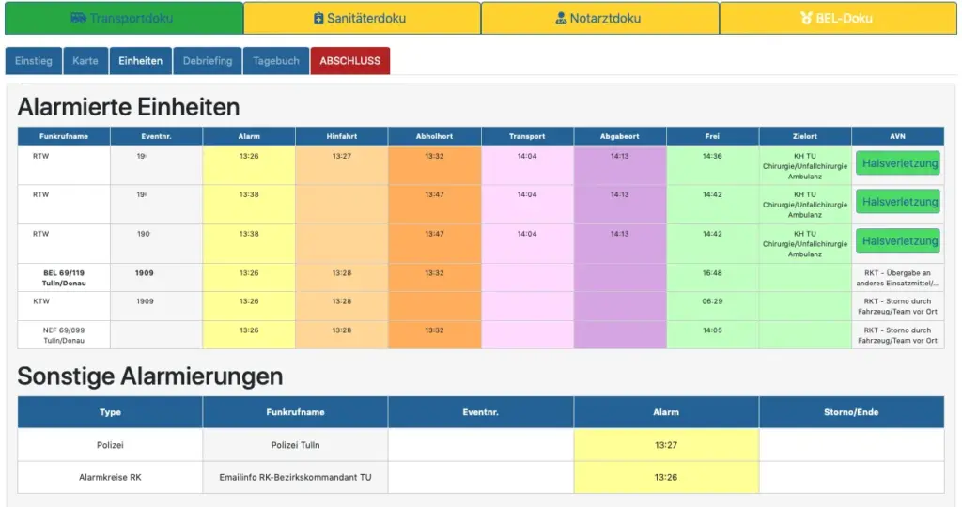Select the NEF 69/099 Tulln/Donau unit cell
Image resolution: width=962 pixels, height=507 pixels.
(64, 335)
